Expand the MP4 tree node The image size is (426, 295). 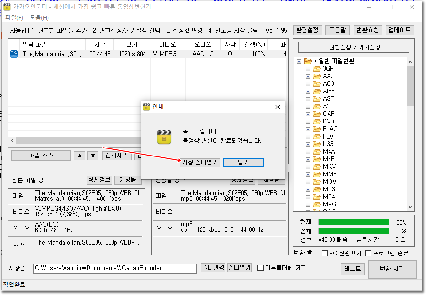[x=308, y=197]
